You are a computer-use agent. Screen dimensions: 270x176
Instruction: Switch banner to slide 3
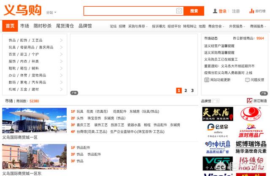[x=192, y=90]
